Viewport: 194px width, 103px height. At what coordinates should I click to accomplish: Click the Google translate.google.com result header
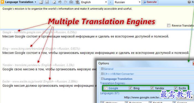click(40, 32)
